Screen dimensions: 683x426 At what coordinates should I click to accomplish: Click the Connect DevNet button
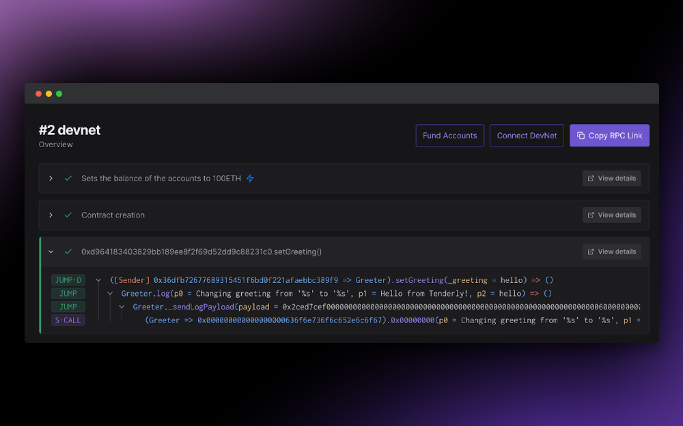point(527,135)
